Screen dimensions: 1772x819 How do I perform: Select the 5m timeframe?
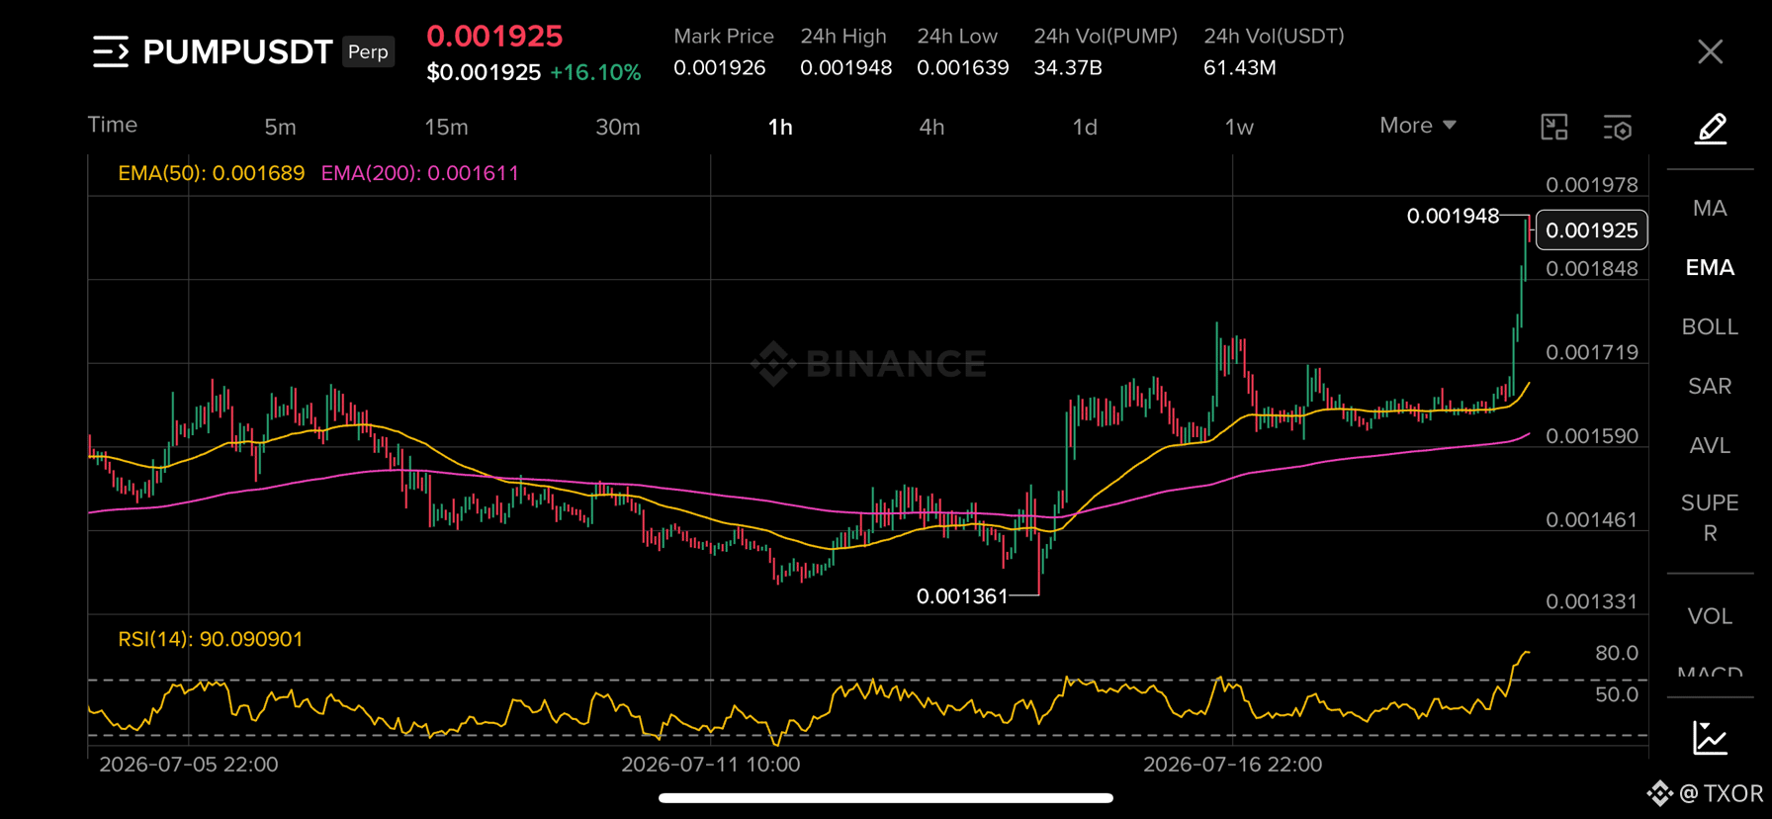pos(280,127)
